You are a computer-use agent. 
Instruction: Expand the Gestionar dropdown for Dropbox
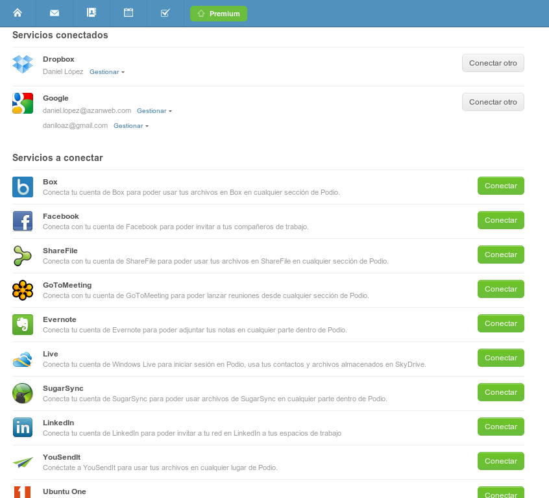click(106, 71)
